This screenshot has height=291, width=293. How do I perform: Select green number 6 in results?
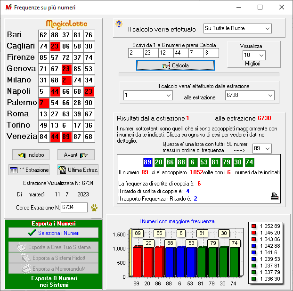click(193, 162)
